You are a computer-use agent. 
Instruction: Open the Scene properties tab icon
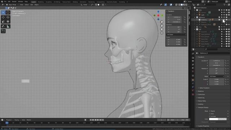tap(193, 68)
